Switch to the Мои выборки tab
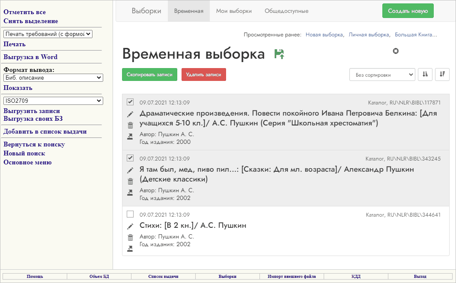This screenshot has height=283, width=456. coord(234,11)
